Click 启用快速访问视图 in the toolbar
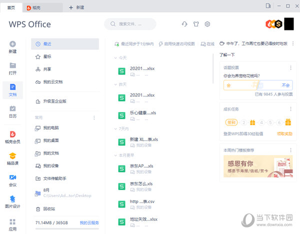Screen dimensions: 300x234 177,44
